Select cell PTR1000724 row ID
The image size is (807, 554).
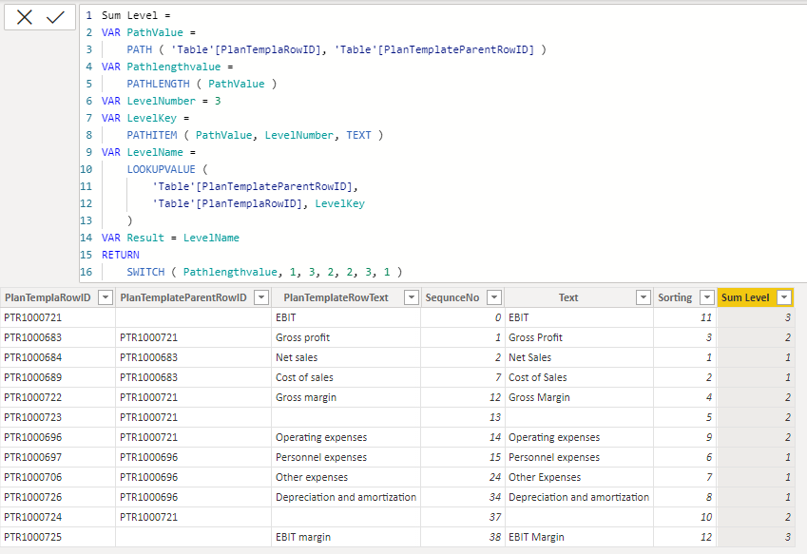pos(58,517)
